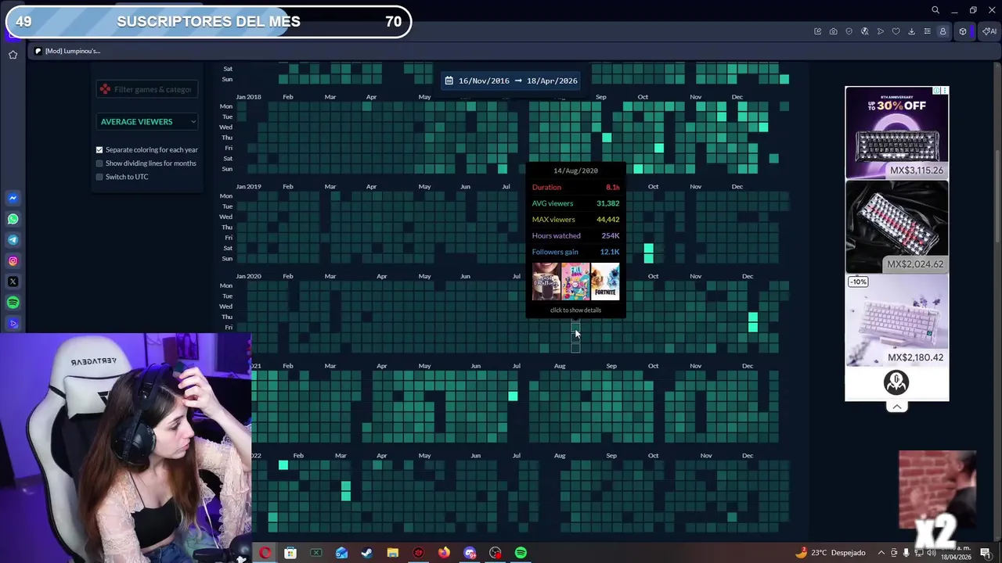Open the MX$2,024.62 keyboard ad

(x=897, y=227)
